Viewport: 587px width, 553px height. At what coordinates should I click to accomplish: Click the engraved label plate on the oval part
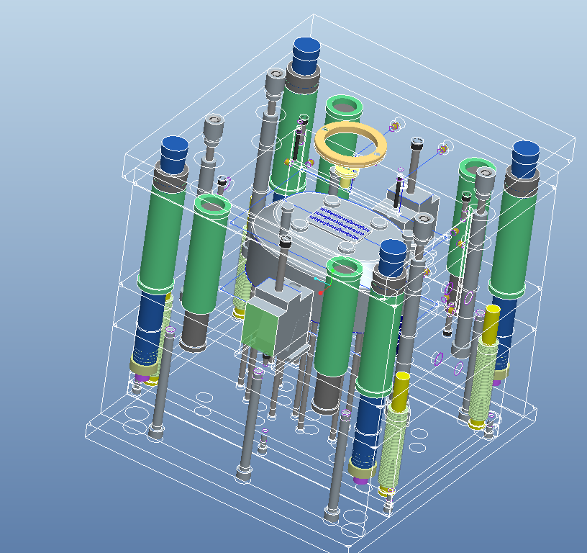point(340,222)
